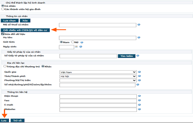The image size is (193, 123).
Task: Click help icon beside Quốc gia dropdown
Action: 139,72
